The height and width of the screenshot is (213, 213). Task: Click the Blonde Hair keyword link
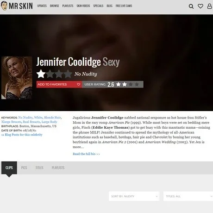click(52, 118)
